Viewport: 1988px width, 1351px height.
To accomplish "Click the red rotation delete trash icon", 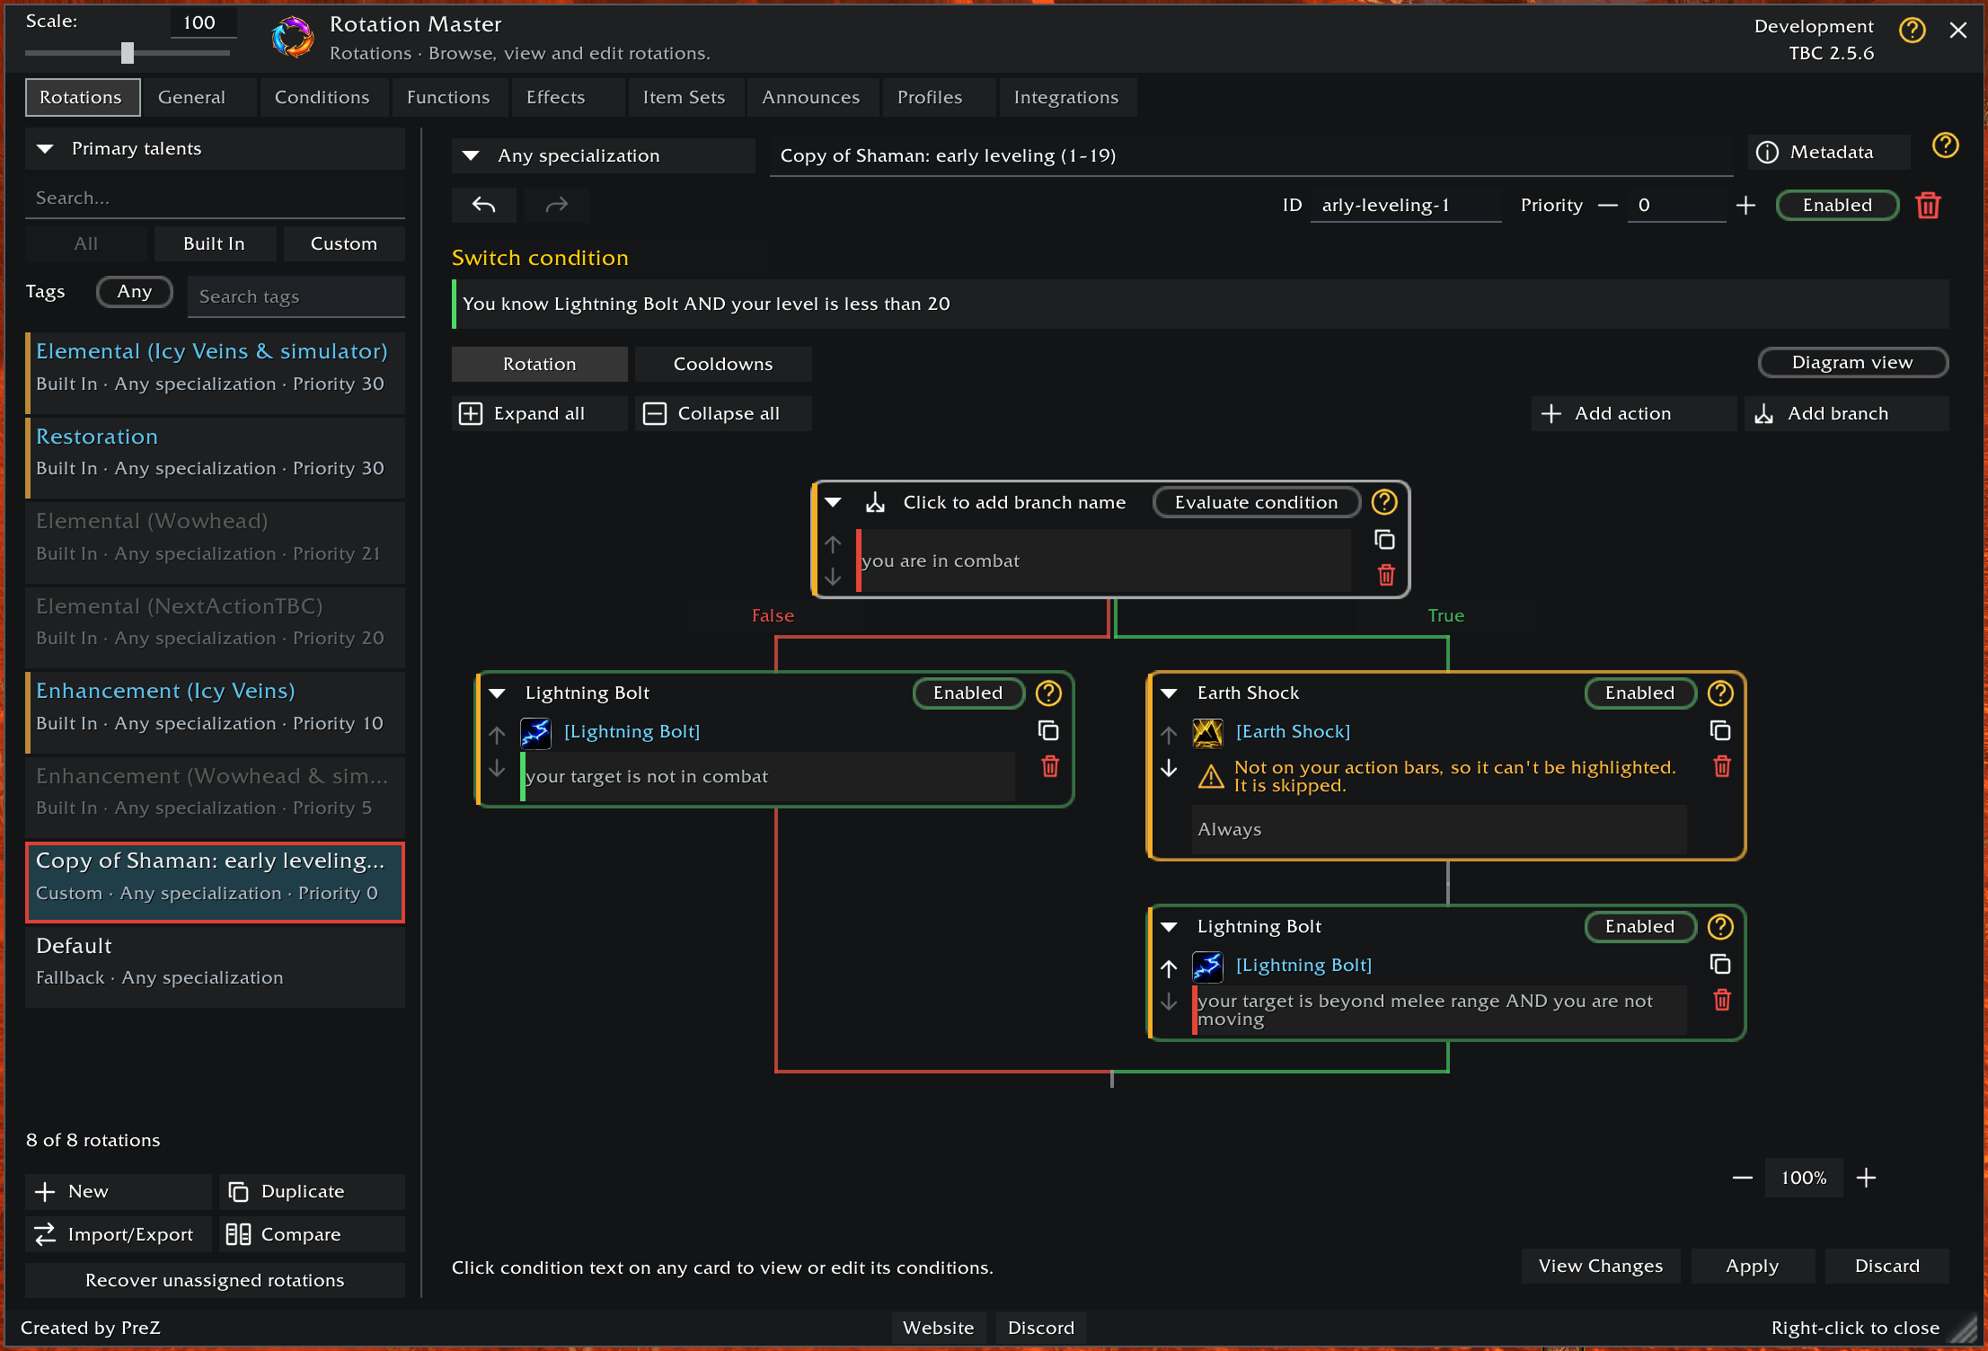I will coord(1928,206).
